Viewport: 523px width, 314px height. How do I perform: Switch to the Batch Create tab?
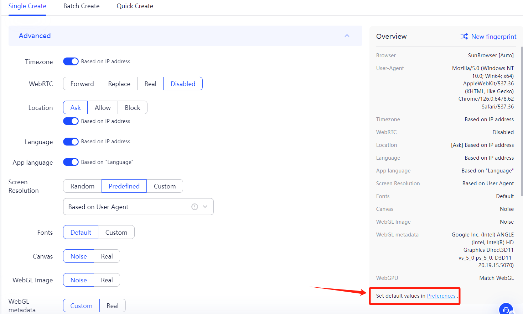click(x=81, y=6)
